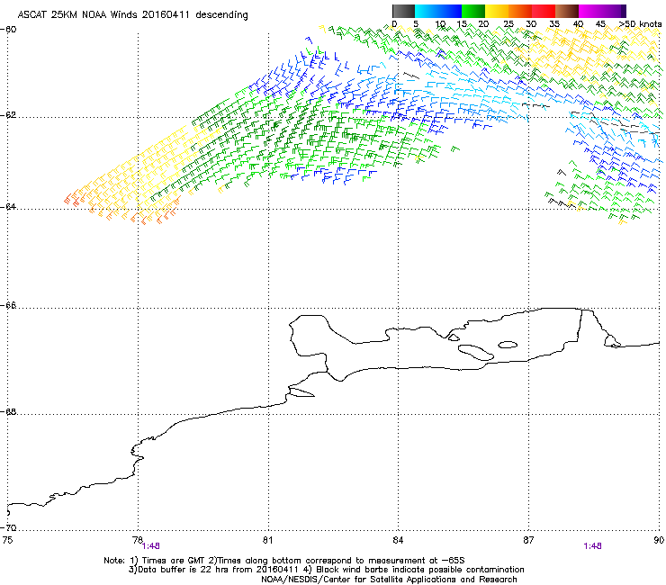Click the 'NOAA/NESDIS/Center for Satellite Applications and Research' credit

pyautogui.click(x=389, y=580)
